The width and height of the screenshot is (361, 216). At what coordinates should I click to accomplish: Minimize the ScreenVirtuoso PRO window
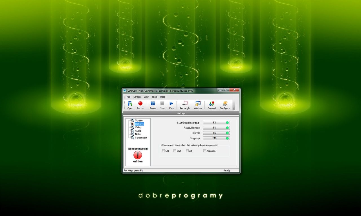coord(220,90)
